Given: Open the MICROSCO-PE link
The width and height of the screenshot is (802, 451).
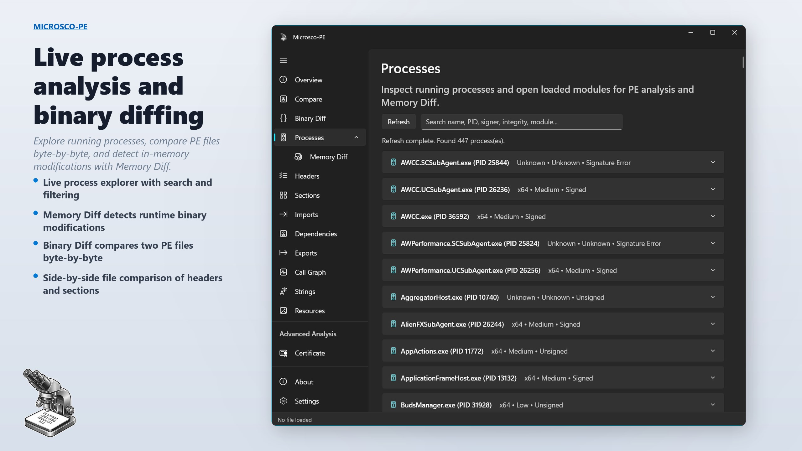Looking at the screenshot, I should coord(60,26).
